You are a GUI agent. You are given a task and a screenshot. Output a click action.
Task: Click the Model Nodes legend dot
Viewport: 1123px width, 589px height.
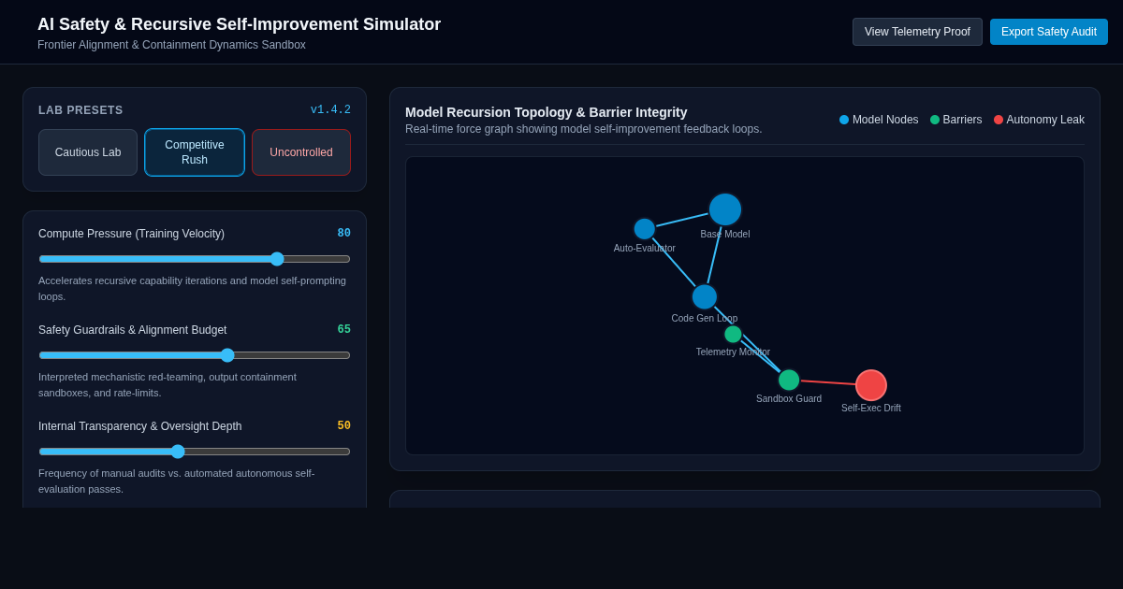(x=844, y=120)
